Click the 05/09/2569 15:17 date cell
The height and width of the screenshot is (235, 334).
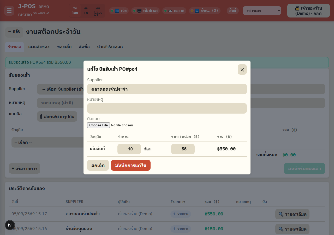tap(29, 214)
